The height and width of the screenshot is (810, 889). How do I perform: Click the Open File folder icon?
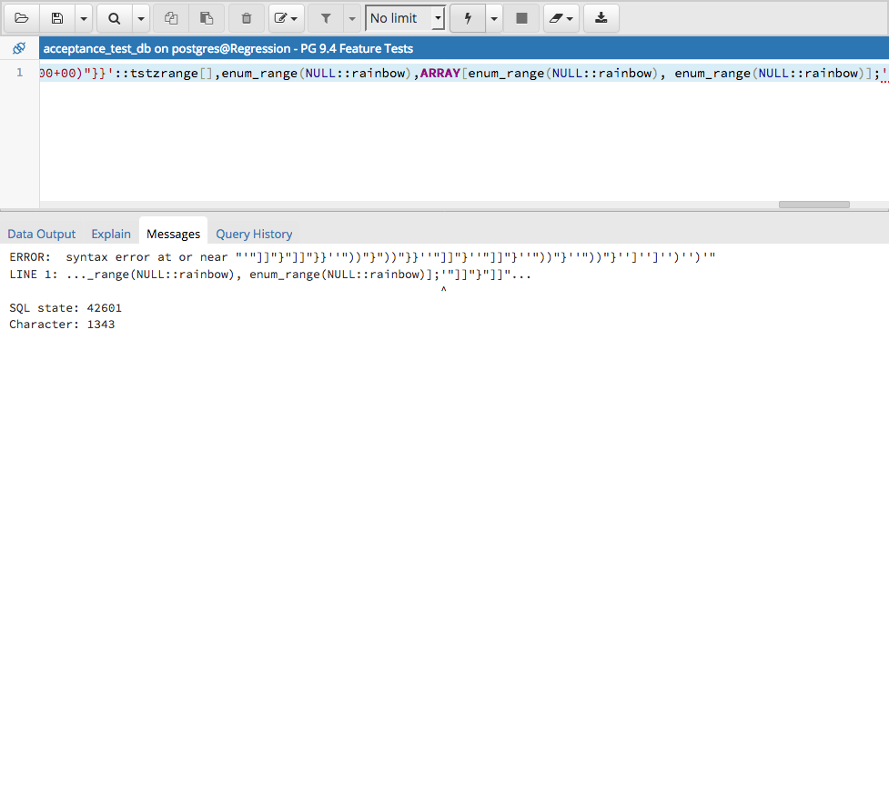22,18
